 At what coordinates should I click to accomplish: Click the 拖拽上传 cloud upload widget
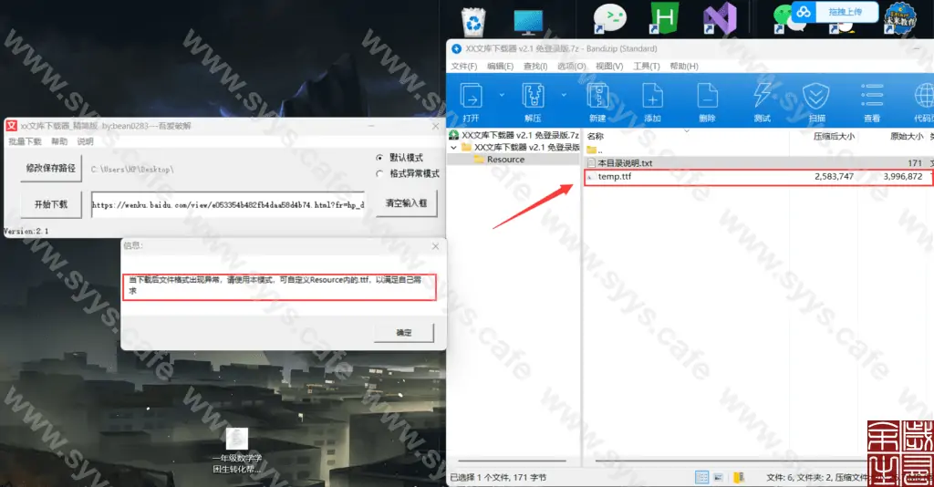(835, 12)
